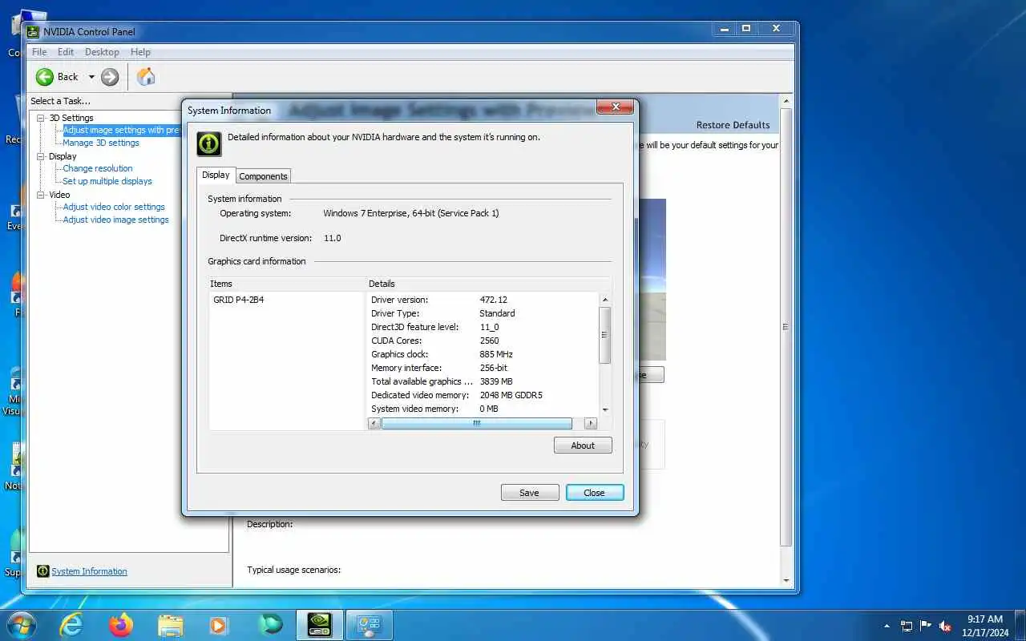Screen dimensions: 1026x641
Task: Open Internet Explorer from taskbar
Action: (72, 625)
